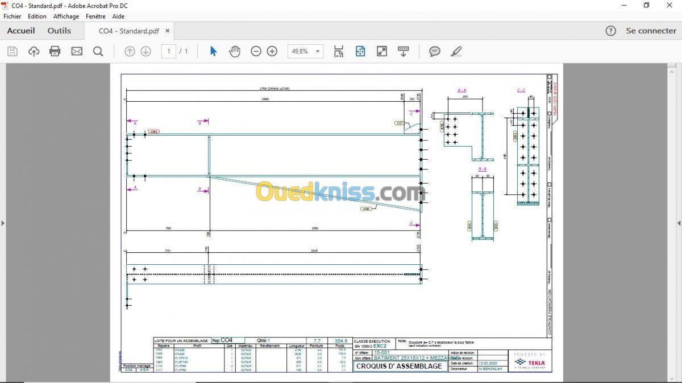The image size is (682, 383).
Task: Open the search magnifier tool
Action: pos(98,51)
